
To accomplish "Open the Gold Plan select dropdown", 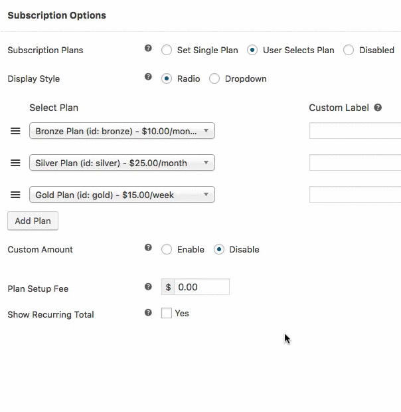I will (x=122, y=195).
